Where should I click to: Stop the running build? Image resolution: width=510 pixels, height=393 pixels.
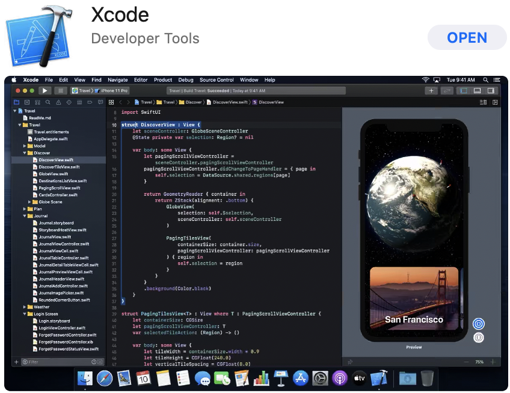pyautogui.click(x=61, y=91)
